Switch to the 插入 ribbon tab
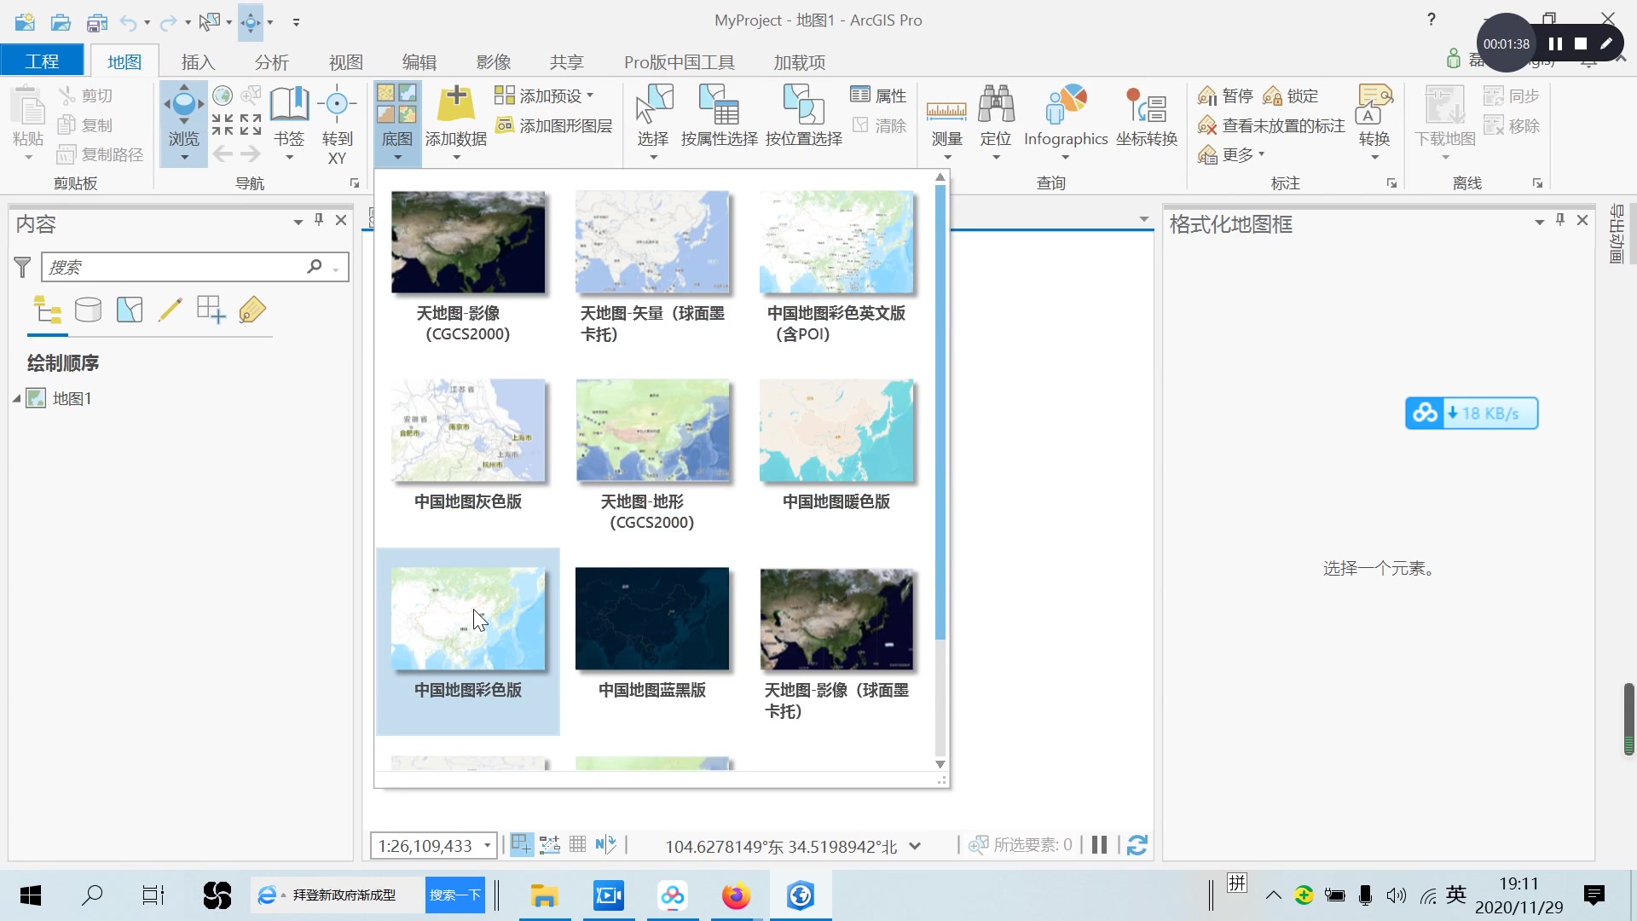1637x921 pixels. [x=198, y=61]
